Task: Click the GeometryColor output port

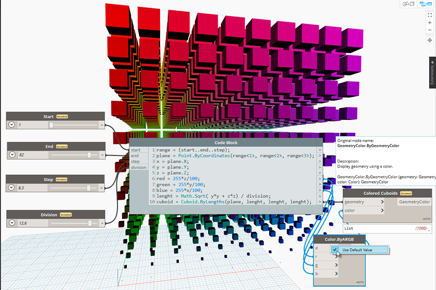Action: [414, 202]
